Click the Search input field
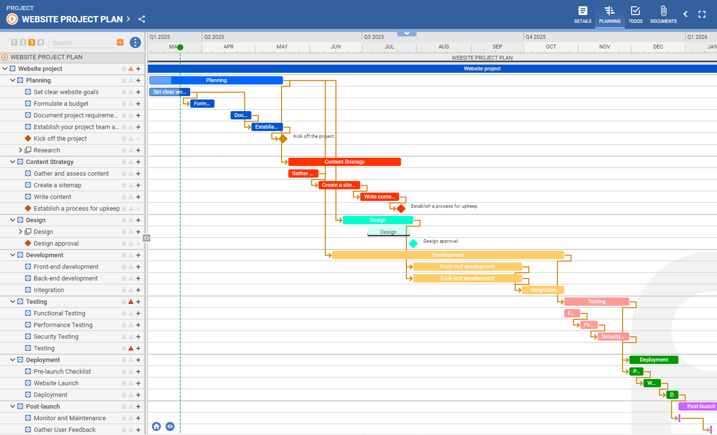Viewport: 717px width, 435px height. coord(83,43)
